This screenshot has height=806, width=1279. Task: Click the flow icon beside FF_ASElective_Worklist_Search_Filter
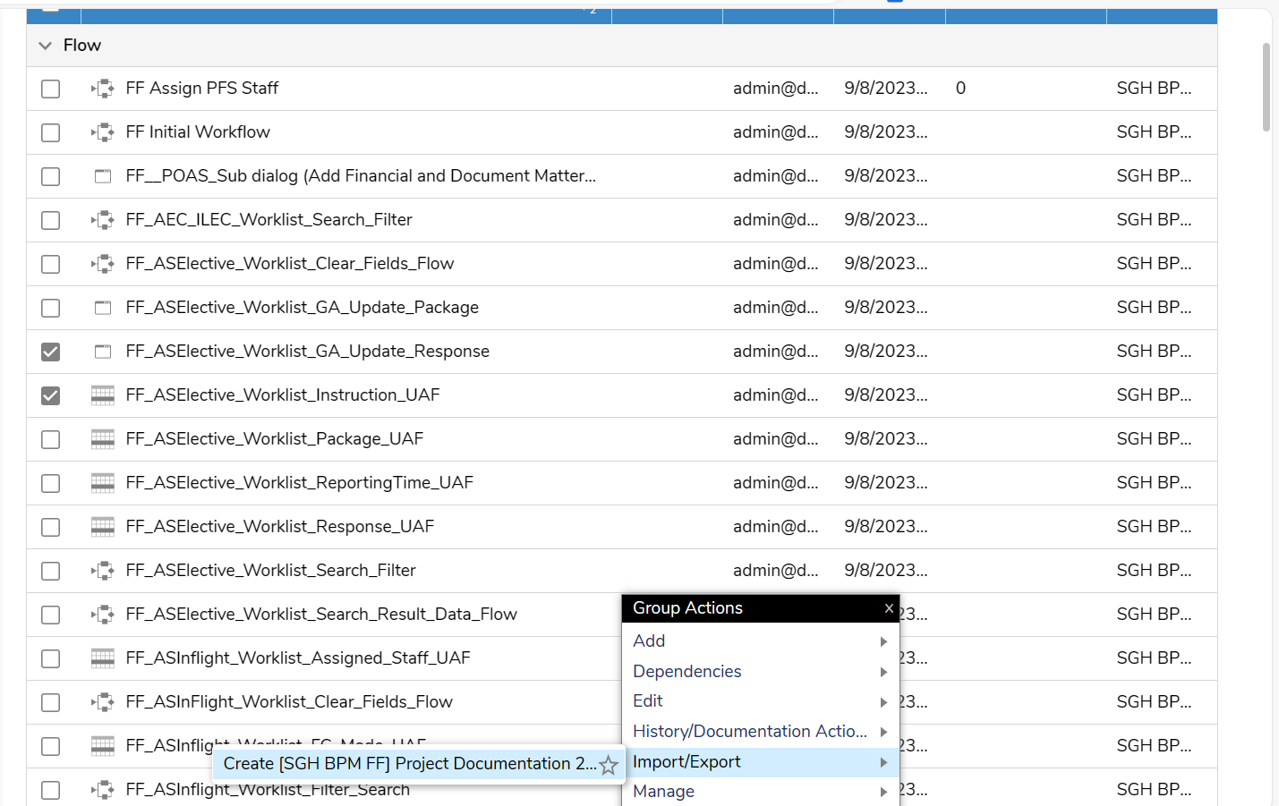[x=103, y=571]
